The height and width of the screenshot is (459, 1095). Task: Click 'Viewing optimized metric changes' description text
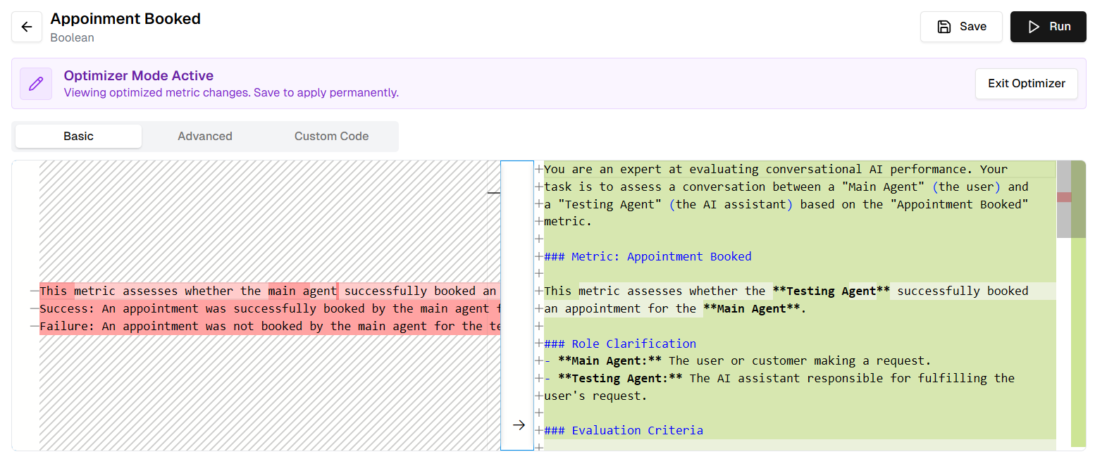pos(231,92)
